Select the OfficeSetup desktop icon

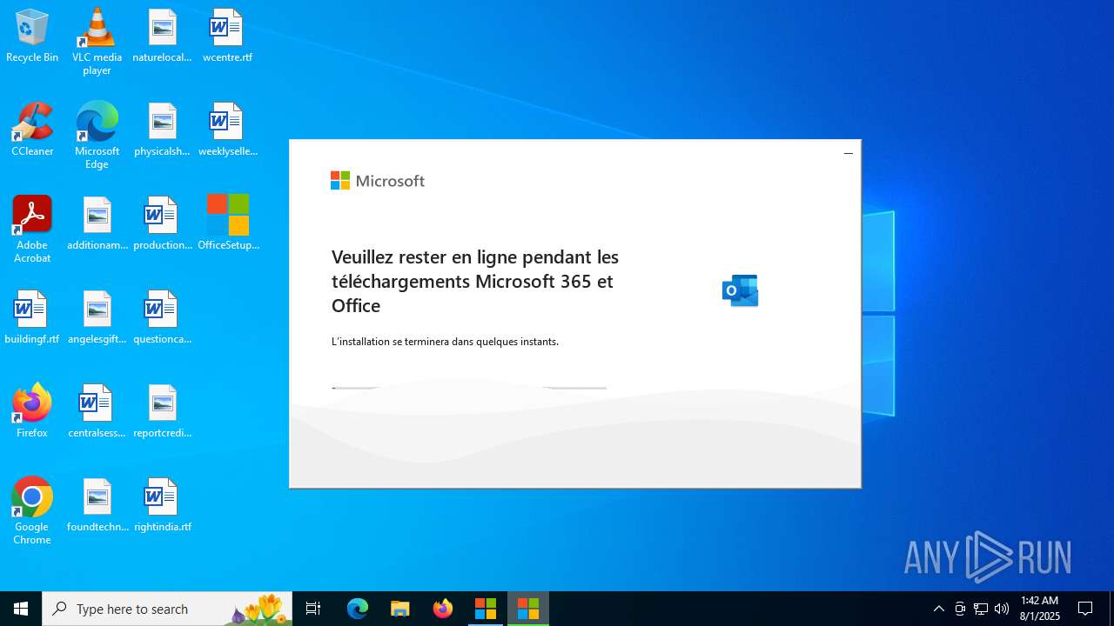tap(228, 224)
